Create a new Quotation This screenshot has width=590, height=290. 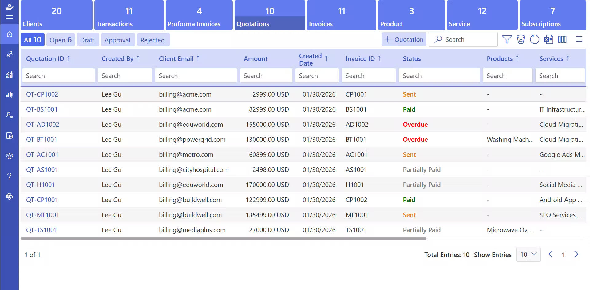(x=403, y=39)
